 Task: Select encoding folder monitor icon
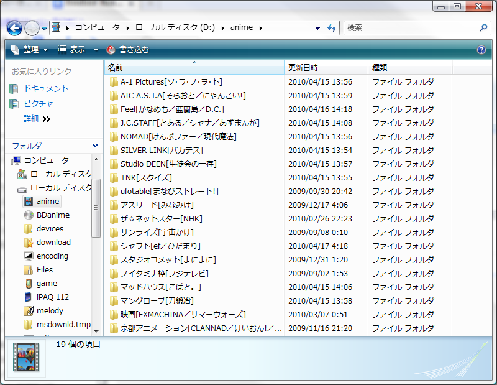(x=29, y=256)
